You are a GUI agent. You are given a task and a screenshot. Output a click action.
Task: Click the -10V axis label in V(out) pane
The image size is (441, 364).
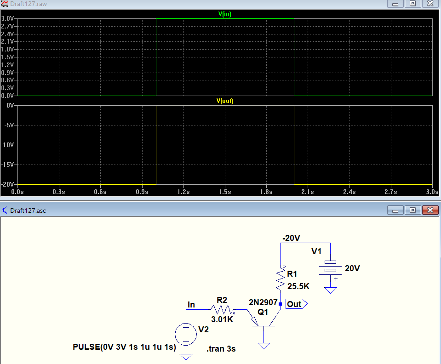pyautogui.click(x=7, y=145)
